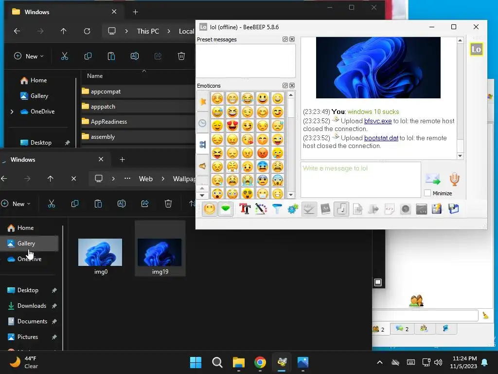This screenshot has width=498, height=374.
Task: Close the Preset messages panel
Action: pyautogui.click(x=292, y=39)
